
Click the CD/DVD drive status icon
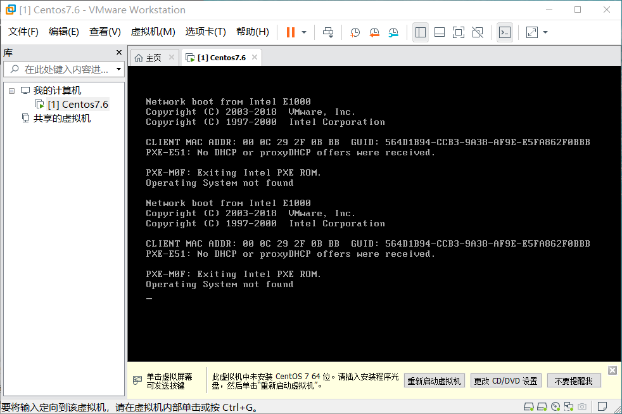click(x=555, y=406)
